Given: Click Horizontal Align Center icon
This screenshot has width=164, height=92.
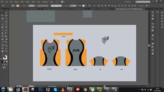Looking at the screenshot, I should 102,6.
